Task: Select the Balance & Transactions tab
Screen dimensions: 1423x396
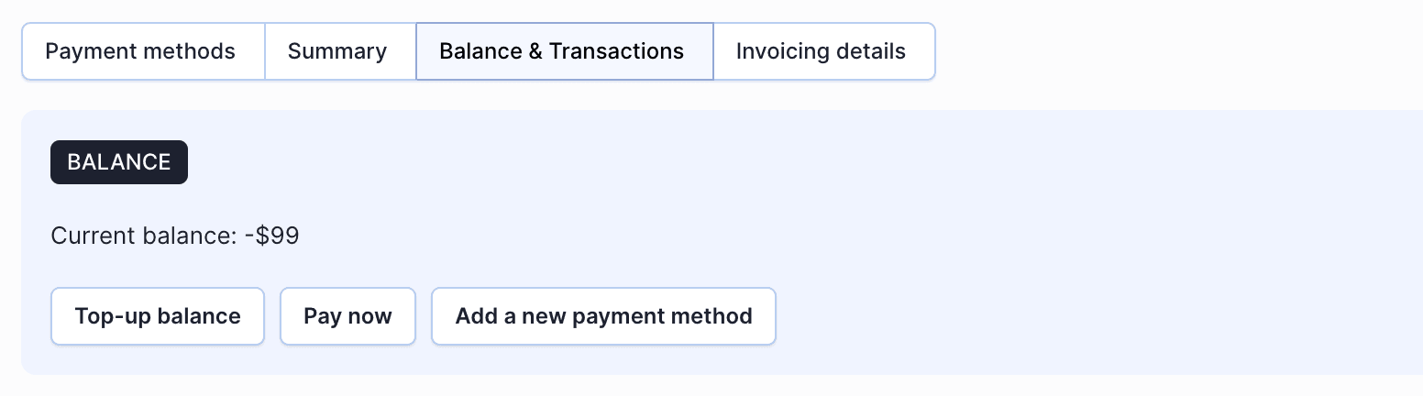Action: (563, 51)
